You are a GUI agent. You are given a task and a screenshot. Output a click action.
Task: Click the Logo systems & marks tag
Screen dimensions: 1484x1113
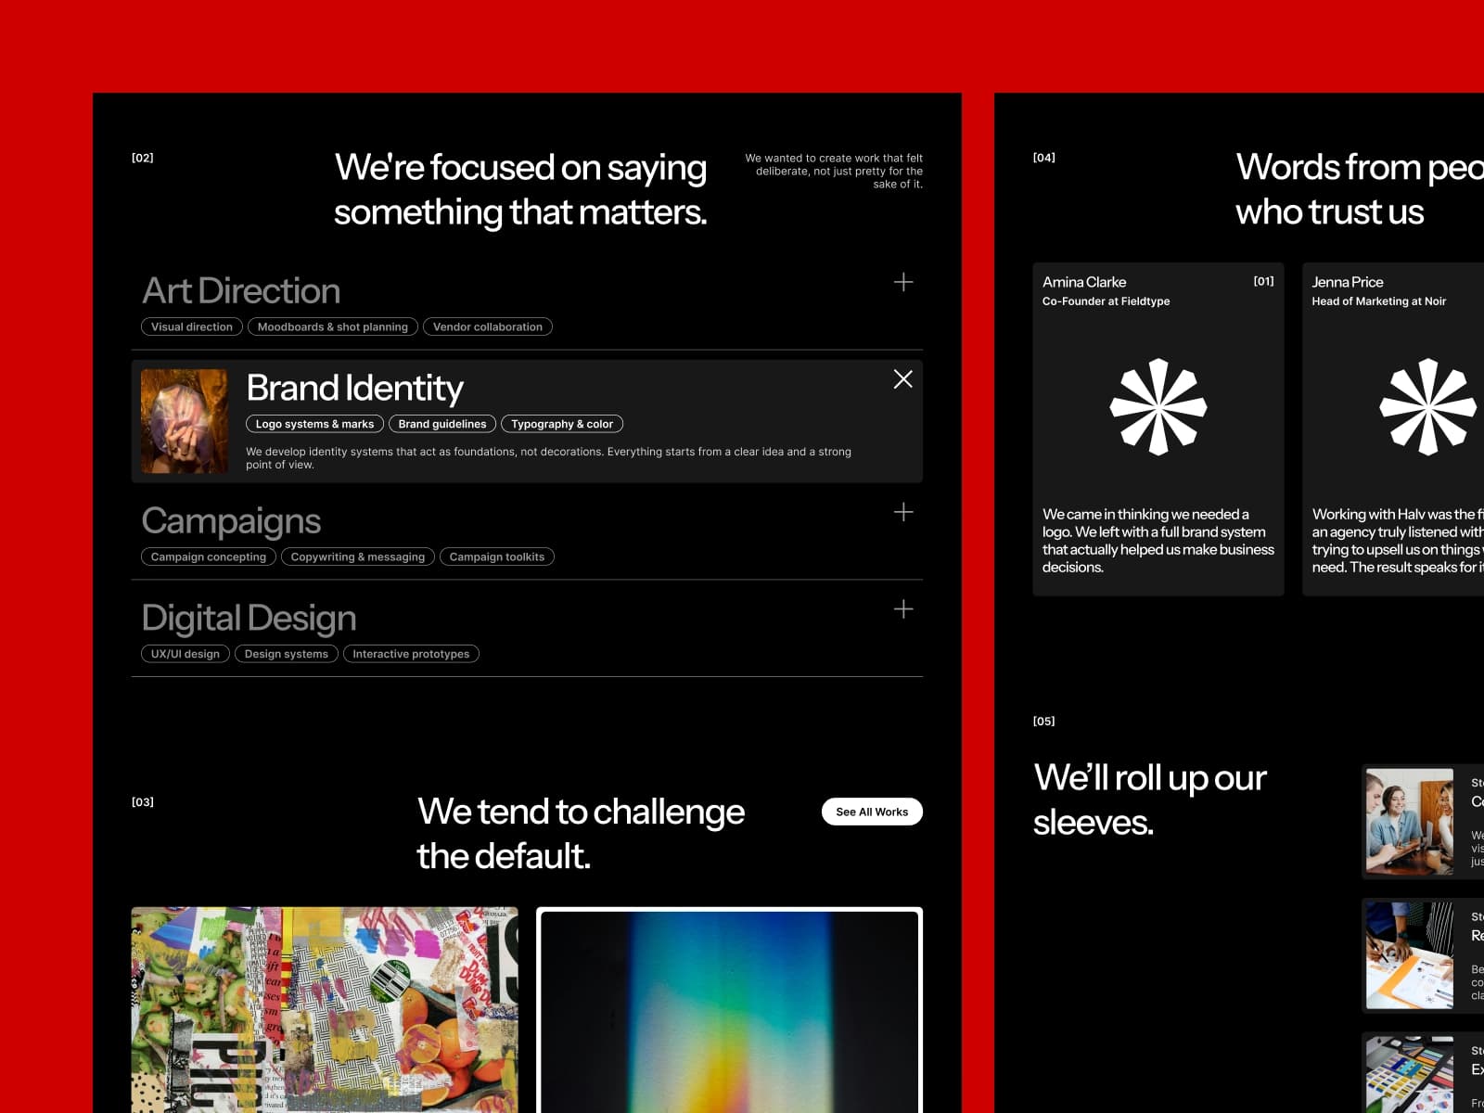coord(314,424)
